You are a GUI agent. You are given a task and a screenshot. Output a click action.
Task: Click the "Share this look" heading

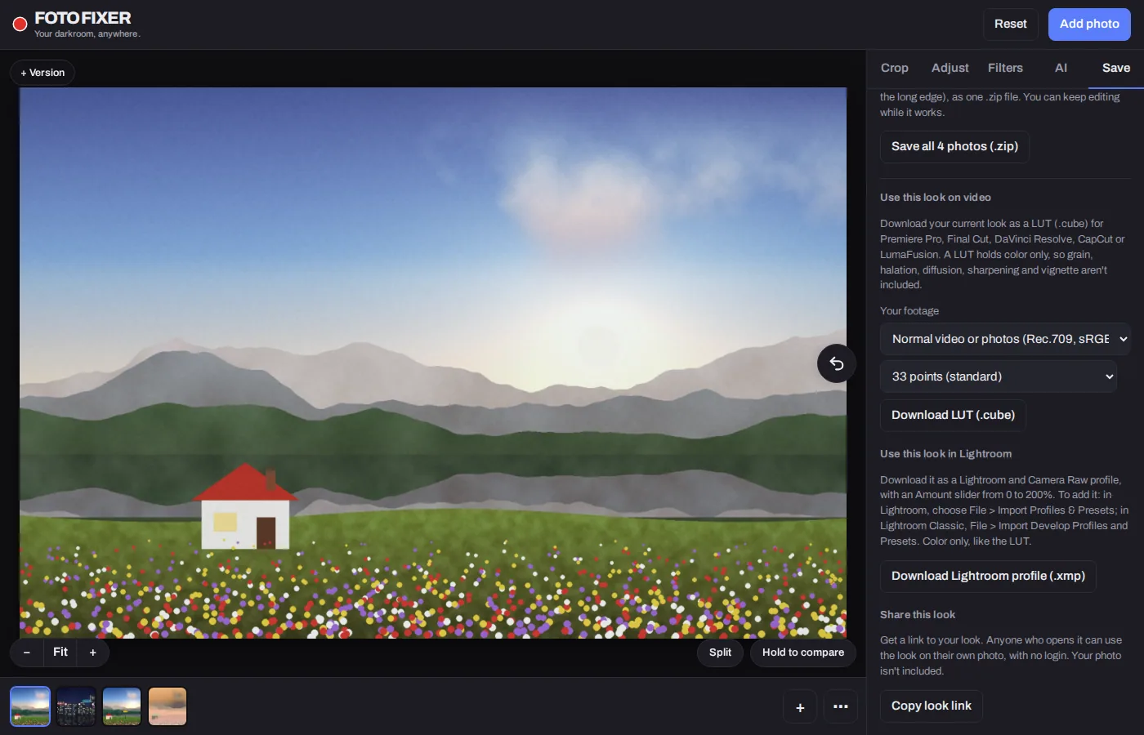[918, 615]
